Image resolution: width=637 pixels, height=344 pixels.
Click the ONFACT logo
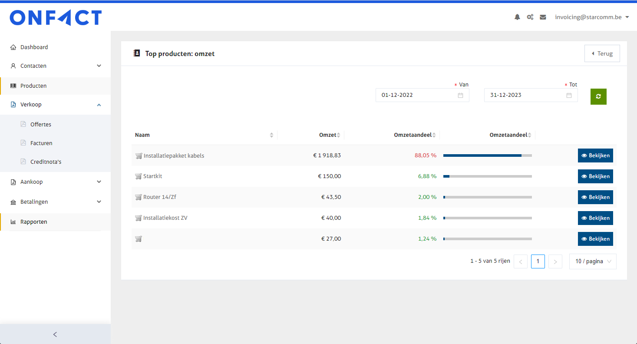[56, 18]
